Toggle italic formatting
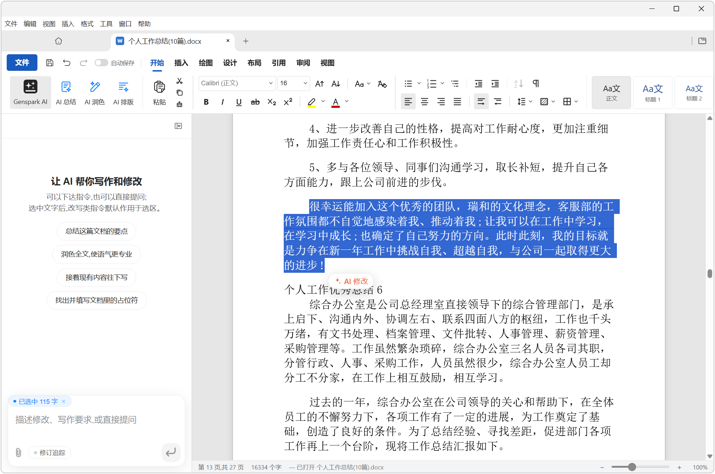Screen dimensions: 715x474 (222, 102)
